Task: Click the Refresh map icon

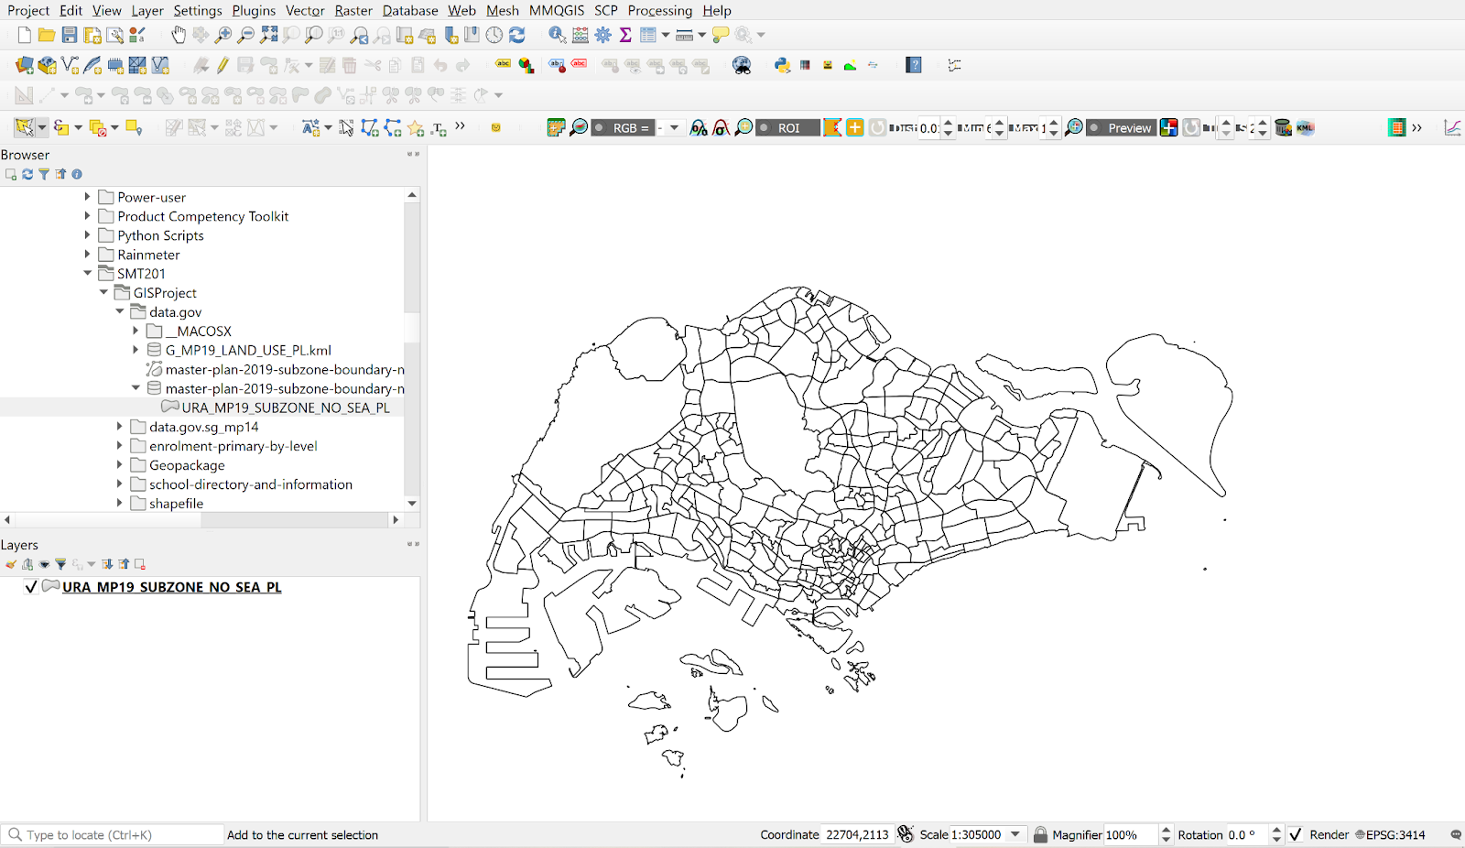Action: point(517,35)
